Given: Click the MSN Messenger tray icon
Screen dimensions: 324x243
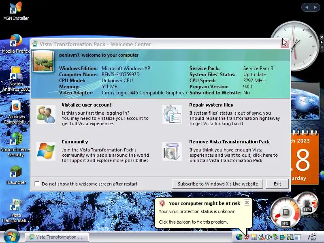Looking at the screenshot, I should (x=261, y=237).
